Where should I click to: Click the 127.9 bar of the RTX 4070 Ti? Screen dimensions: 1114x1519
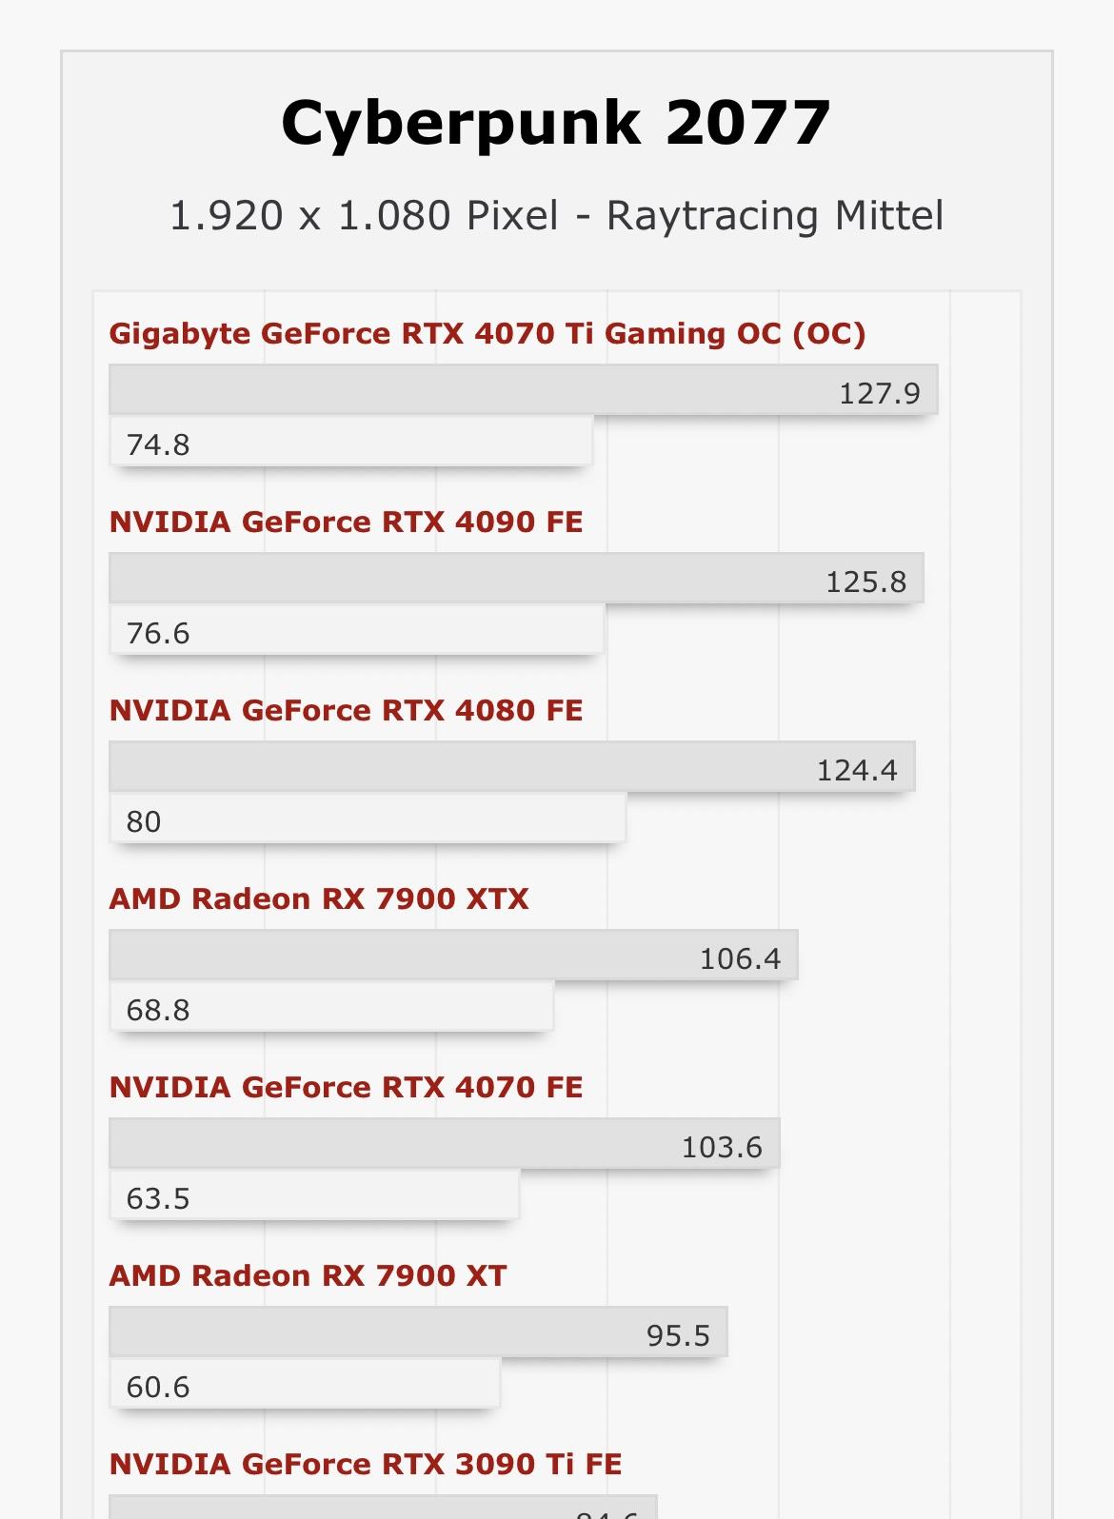[523, 390]
